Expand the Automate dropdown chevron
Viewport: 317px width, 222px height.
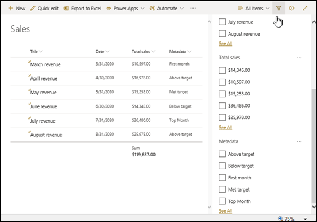[x=181, y=8]
